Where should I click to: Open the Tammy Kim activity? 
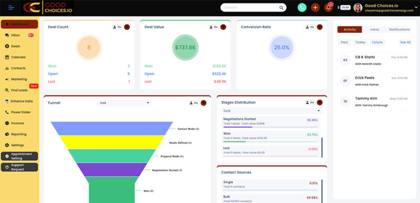374,102
